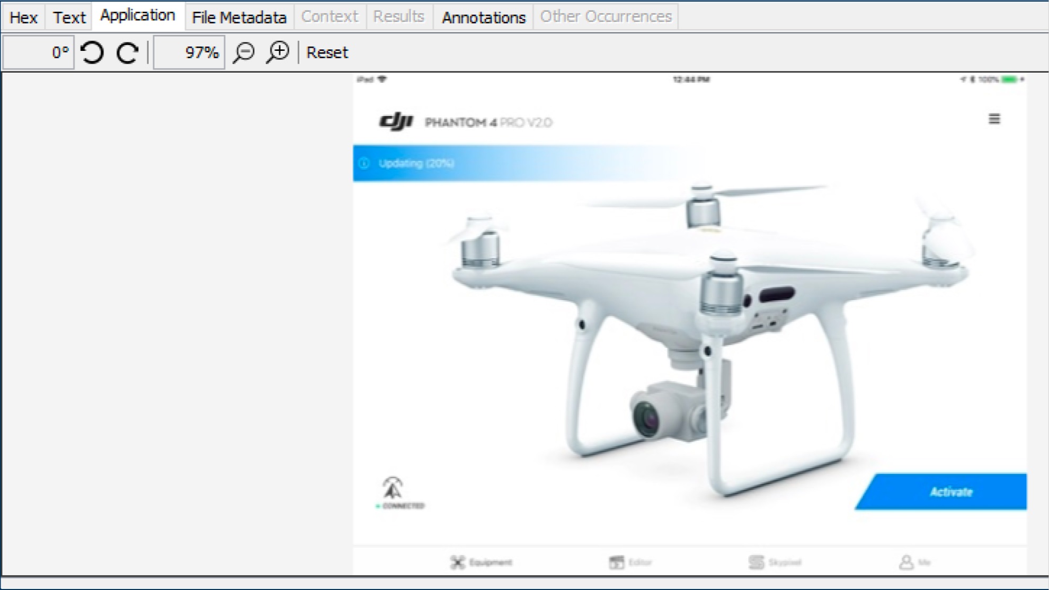Open hamburger menu in DJI screen

coord(994,119)
